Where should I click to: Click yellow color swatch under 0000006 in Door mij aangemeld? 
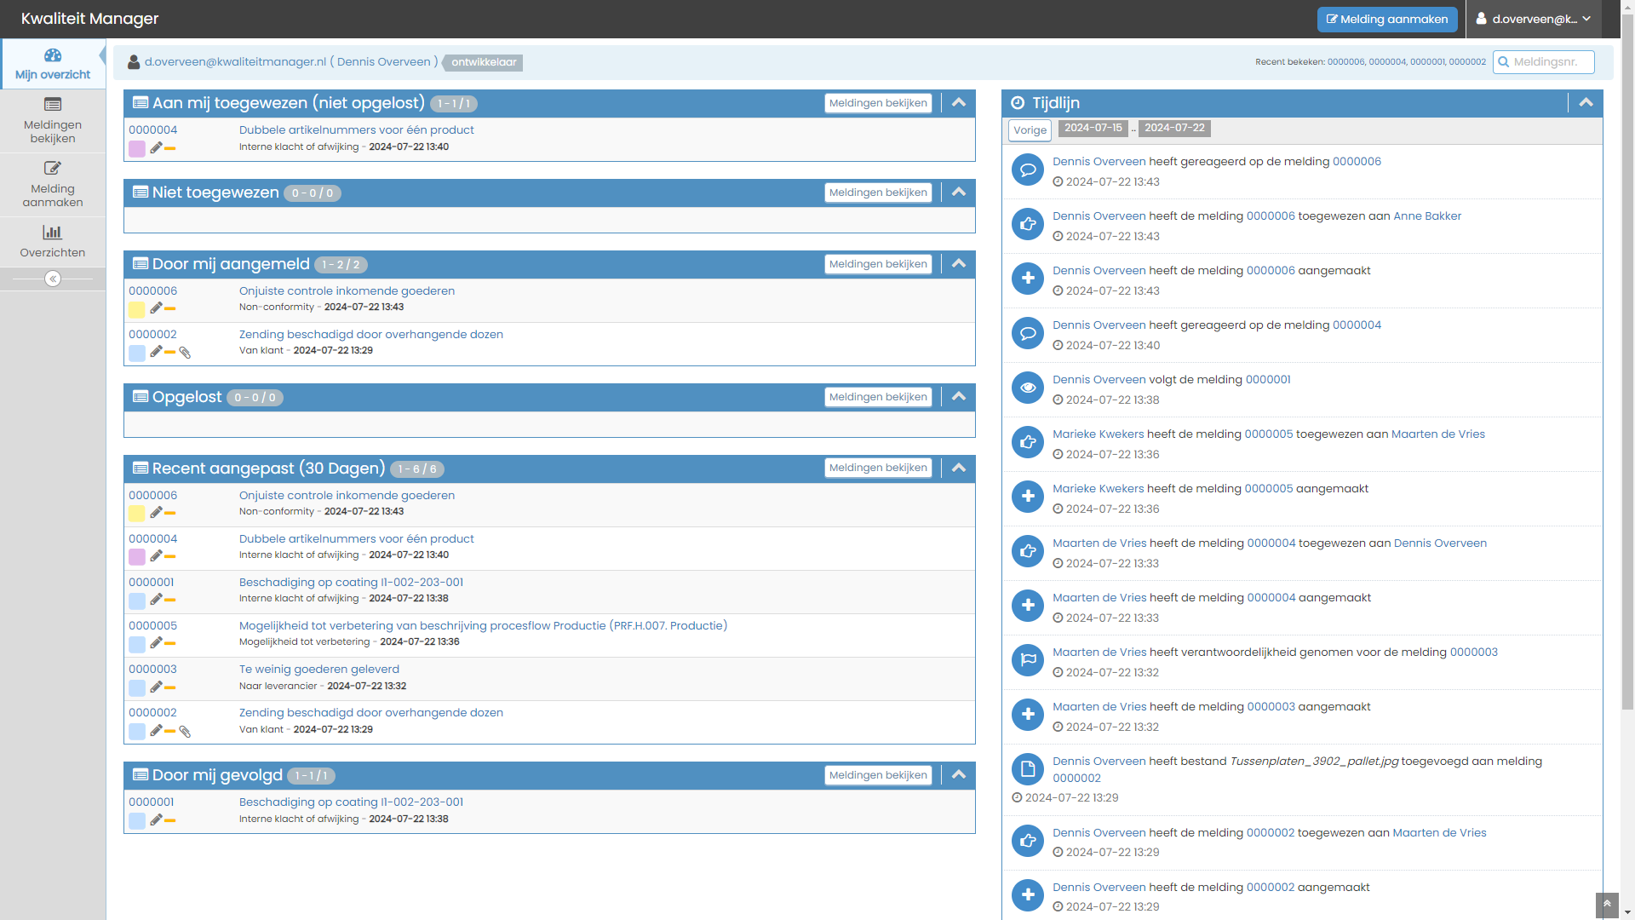[x=136, y=309]
